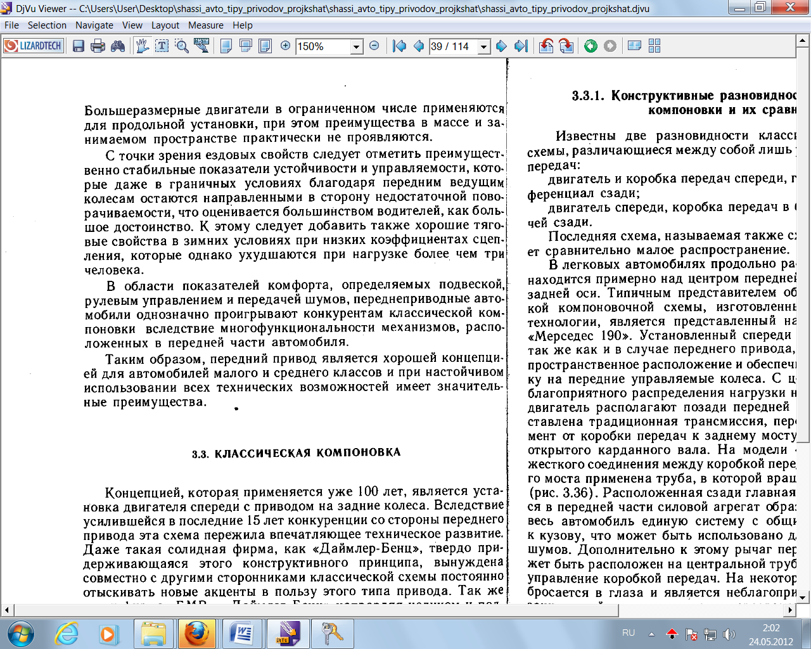This screenshot has height=649, width=811.
Task: Open network tray icon
Action: tap(710, 633)
